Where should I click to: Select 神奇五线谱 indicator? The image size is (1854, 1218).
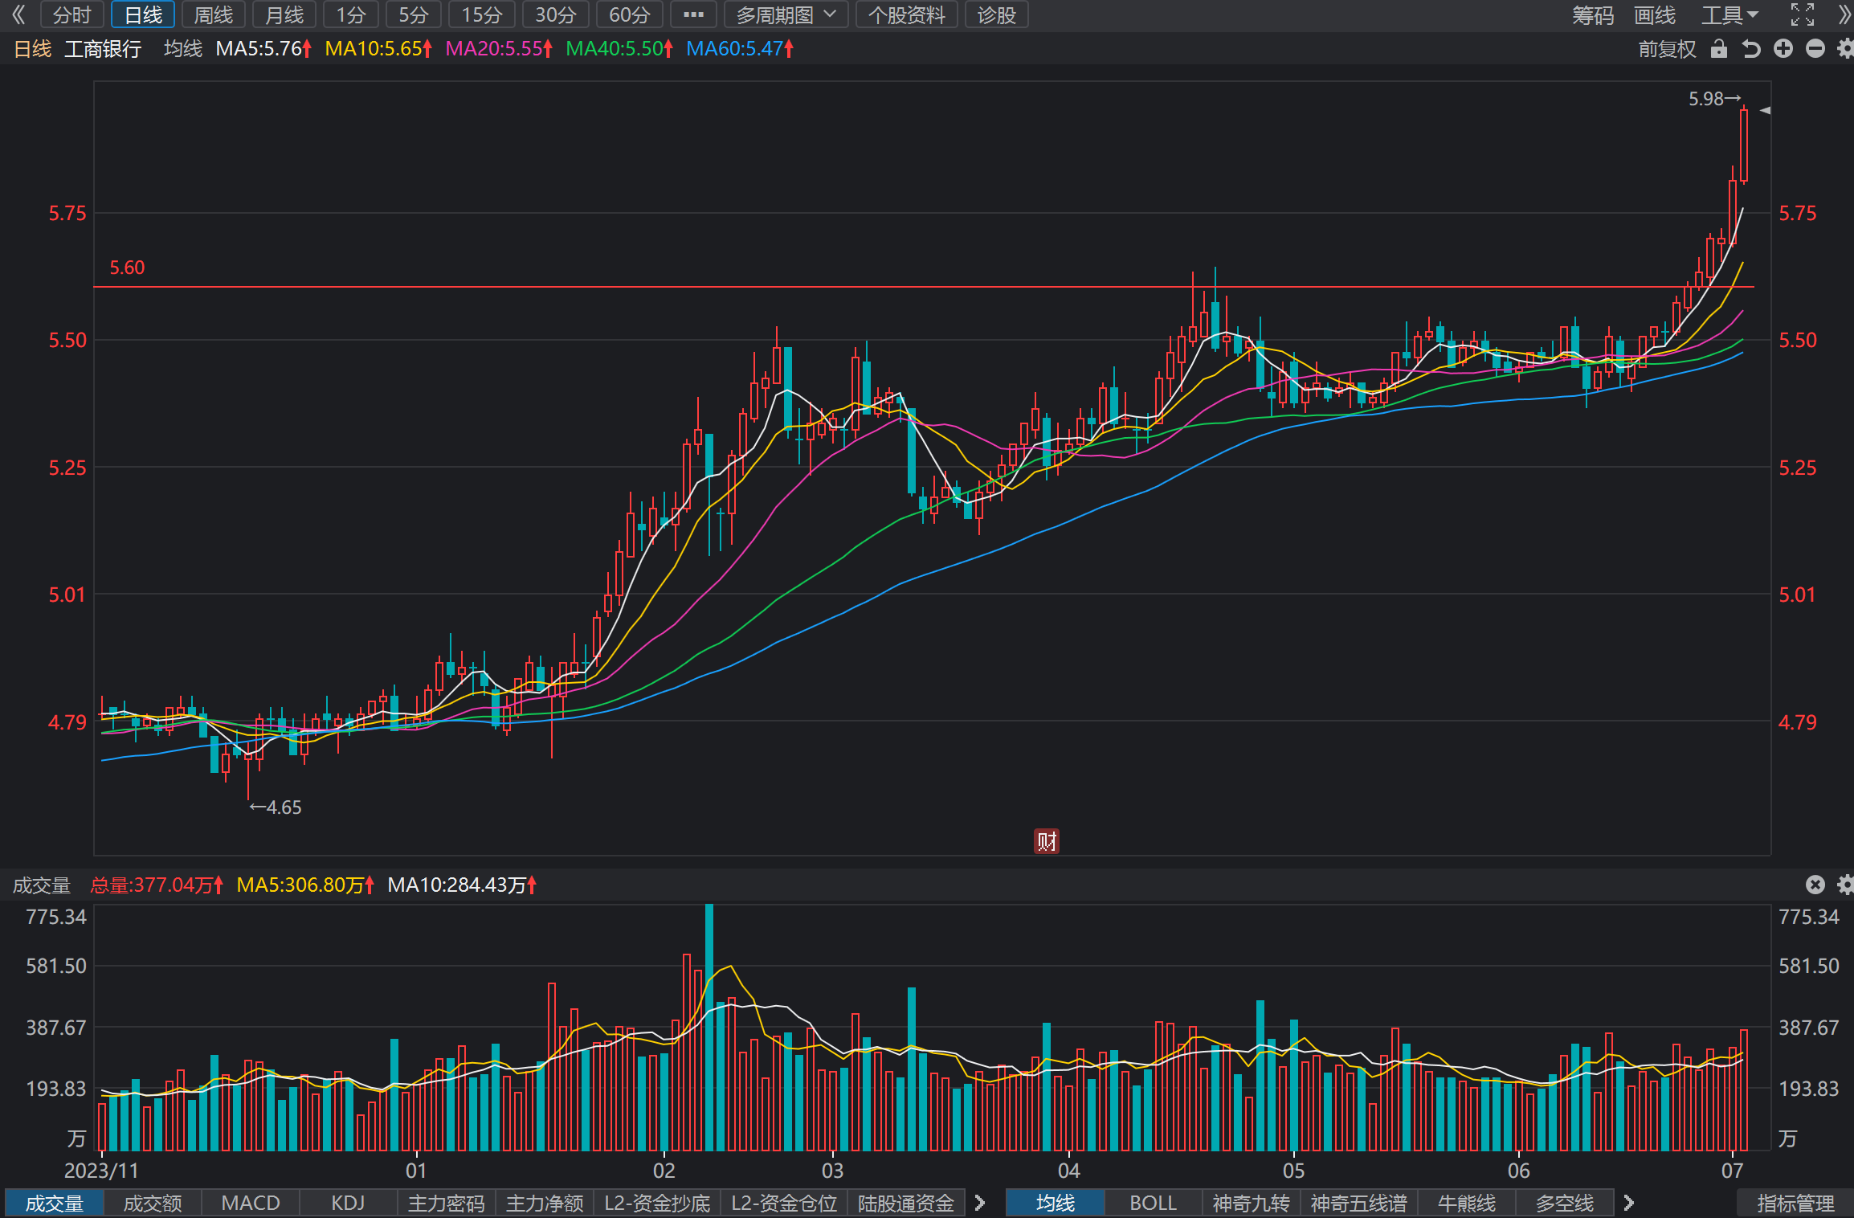(x=1358, y=1203)
